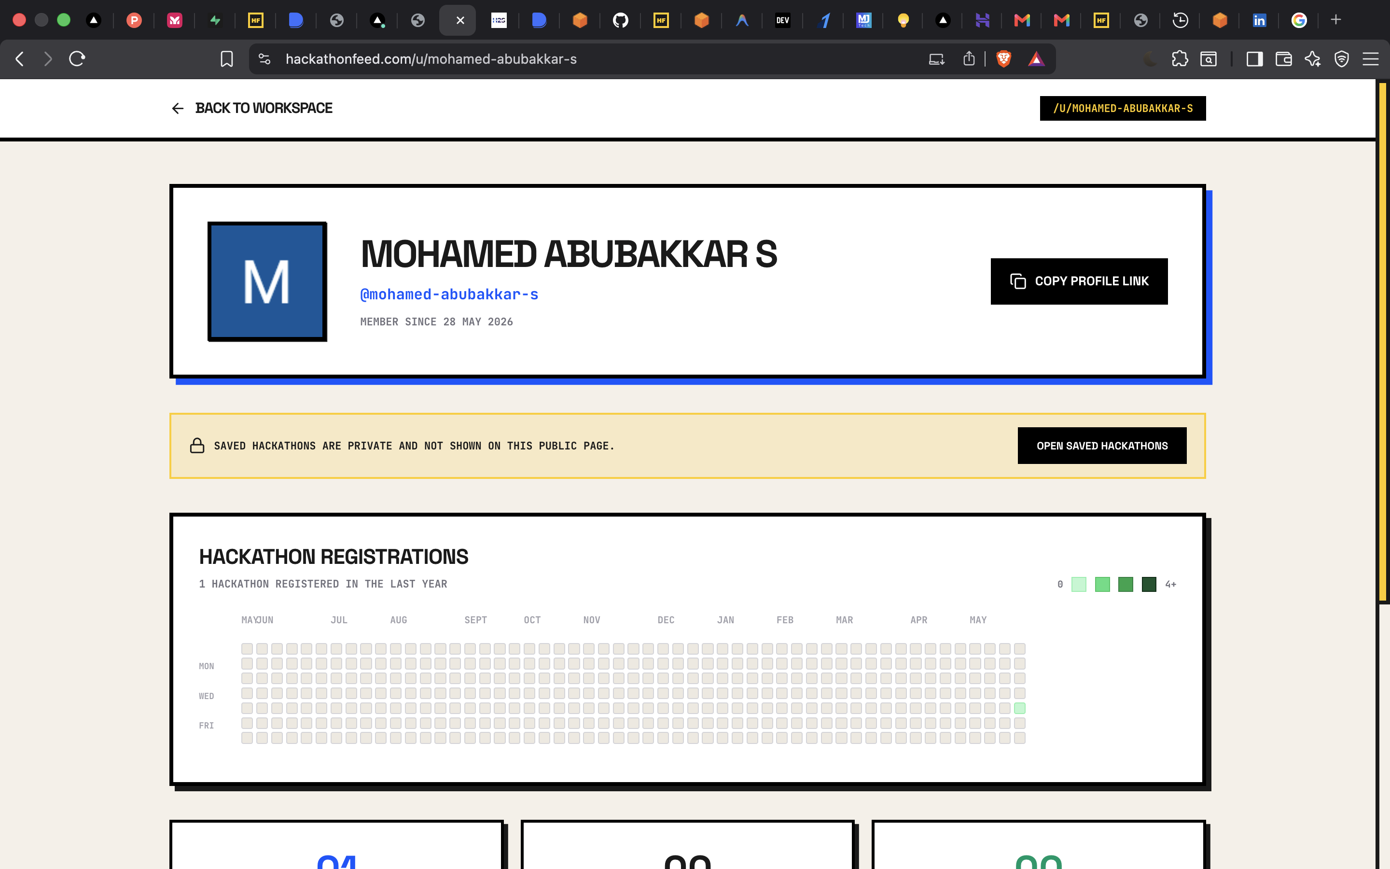Click the SEPT month label on heatmap
The image size is (1390, 869).
pyautogui.click(x=475, y=620)
